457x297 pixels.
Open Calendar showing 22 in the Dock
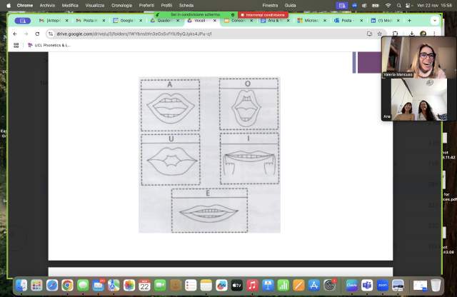(x=144, y=286)
